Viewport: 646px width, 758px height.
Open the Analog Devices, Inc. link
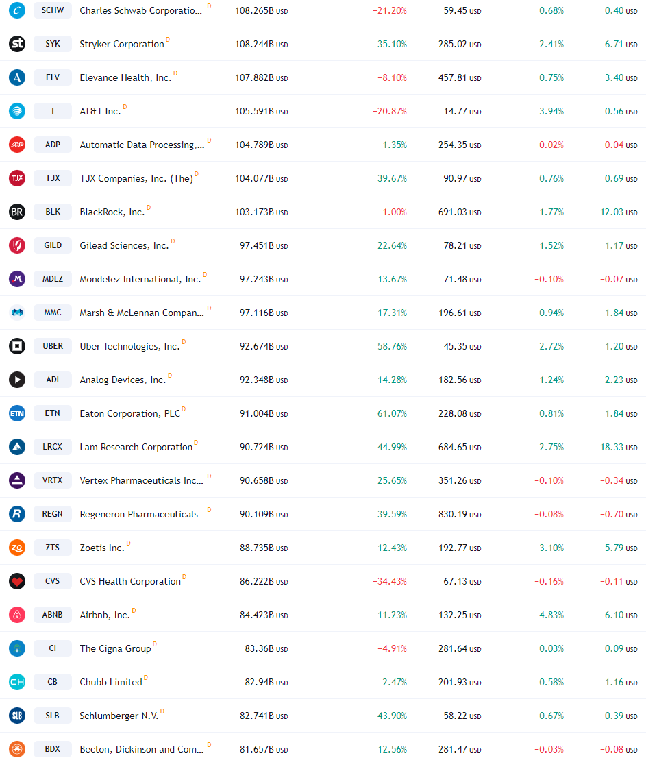pos(123,380)
